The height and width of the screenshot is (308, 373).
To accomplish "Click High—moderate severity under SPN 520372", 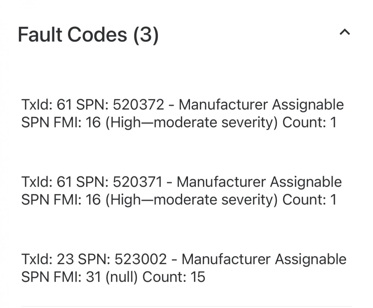I will tap(191, 122).
